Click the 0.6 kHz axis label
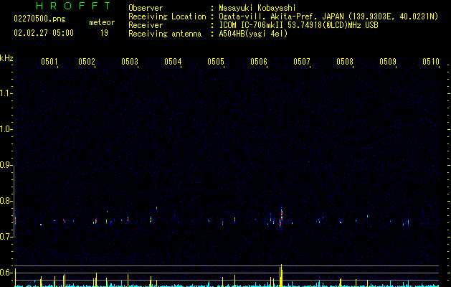Screen dimensions: 451x287 pyautogui.click(x=6, y=273)
